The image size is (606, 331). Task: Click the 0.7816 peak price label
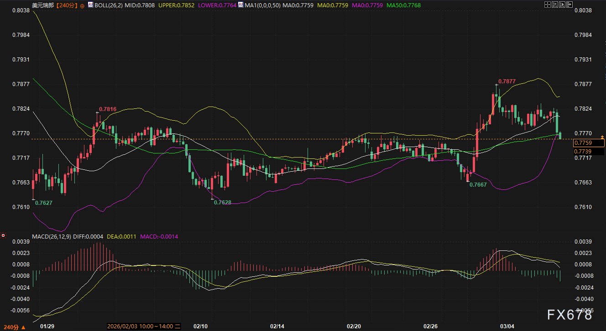click(x=108, y=109)
